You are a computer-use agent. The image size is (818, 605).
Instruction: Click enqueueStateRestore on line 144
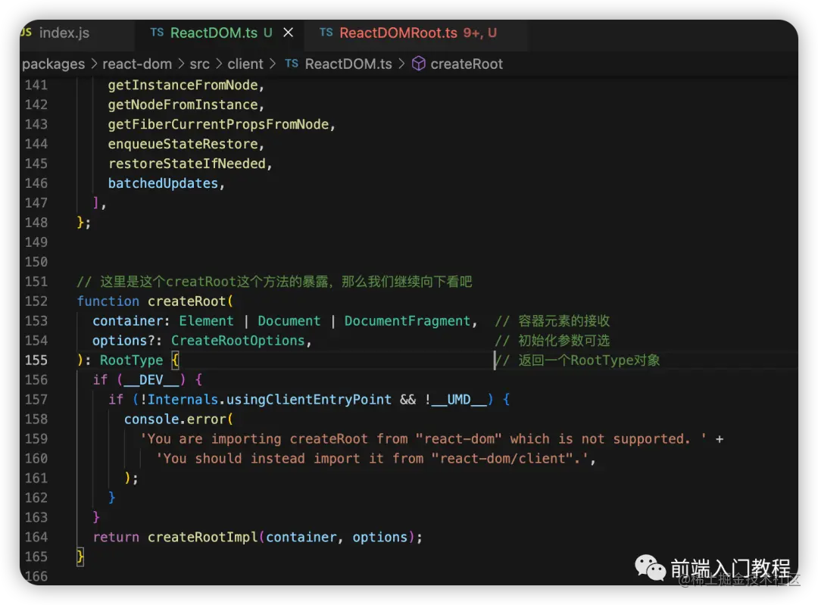183,144
